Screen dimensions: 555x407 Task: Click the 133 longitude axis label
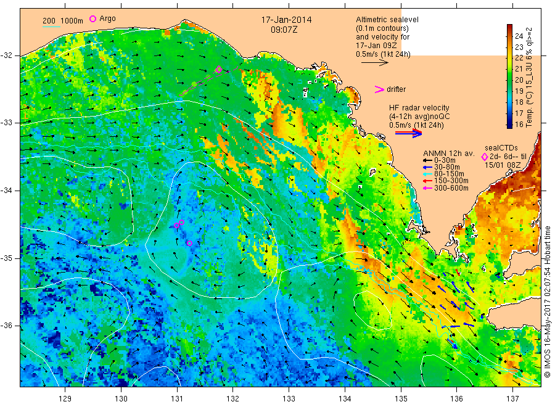click(289, 399)
